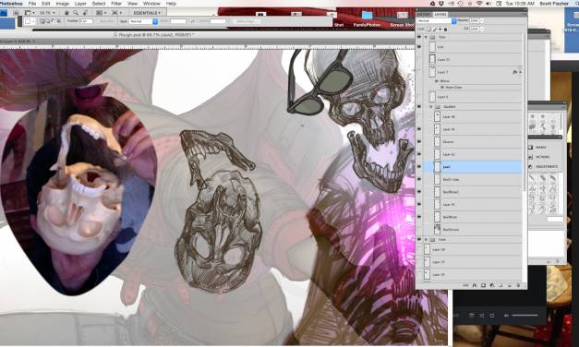The image size is (579, 347).
Task: Click the Feather input field
Action: coord(87,21)
